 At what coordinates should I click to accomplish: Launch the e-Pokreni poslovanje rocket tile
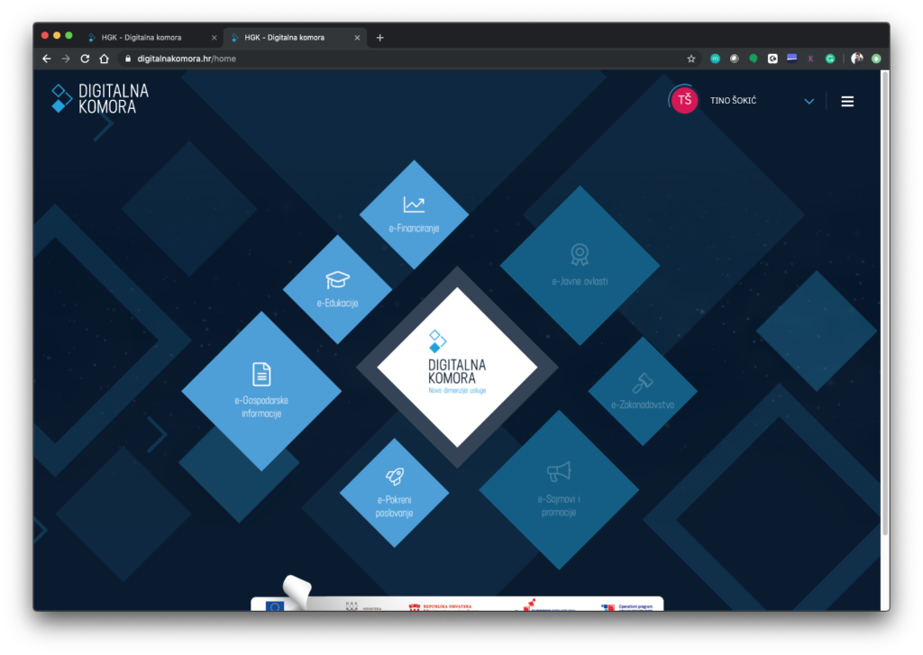coord(394,492)
